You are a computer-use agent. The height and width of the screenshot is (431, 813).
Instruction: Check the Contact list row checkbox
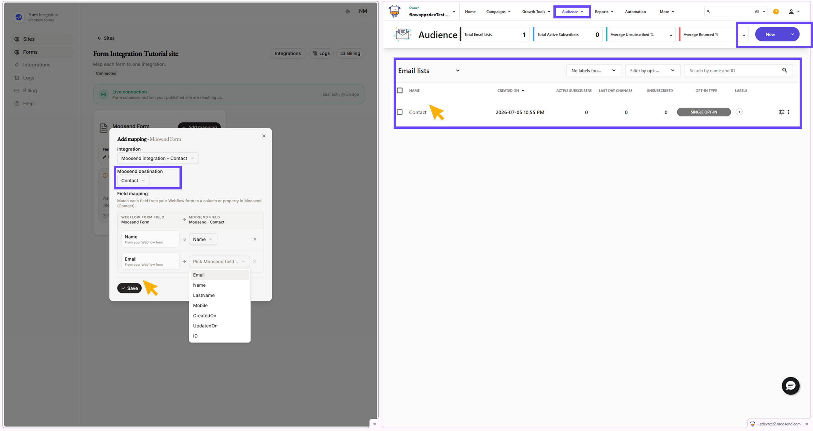coord(400,112)
